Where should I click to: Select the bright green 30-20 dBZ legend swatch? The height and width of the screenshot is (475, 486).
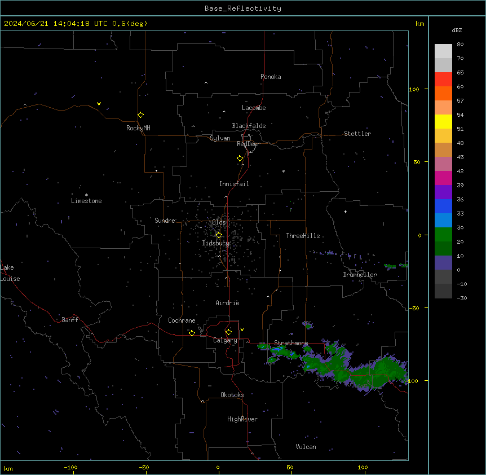pos(443,235)
